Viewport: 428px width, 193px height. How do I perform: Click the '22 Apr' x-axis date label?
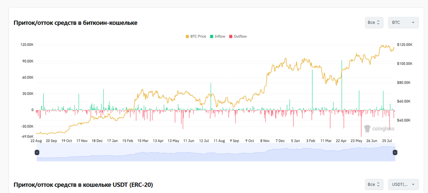click(341, 141)
